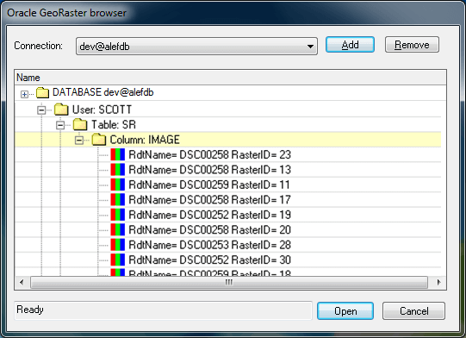466x338 pixels.
Task: Select text 'RdtName= DSC00258 RasterID= 17'
Action: 210,200
